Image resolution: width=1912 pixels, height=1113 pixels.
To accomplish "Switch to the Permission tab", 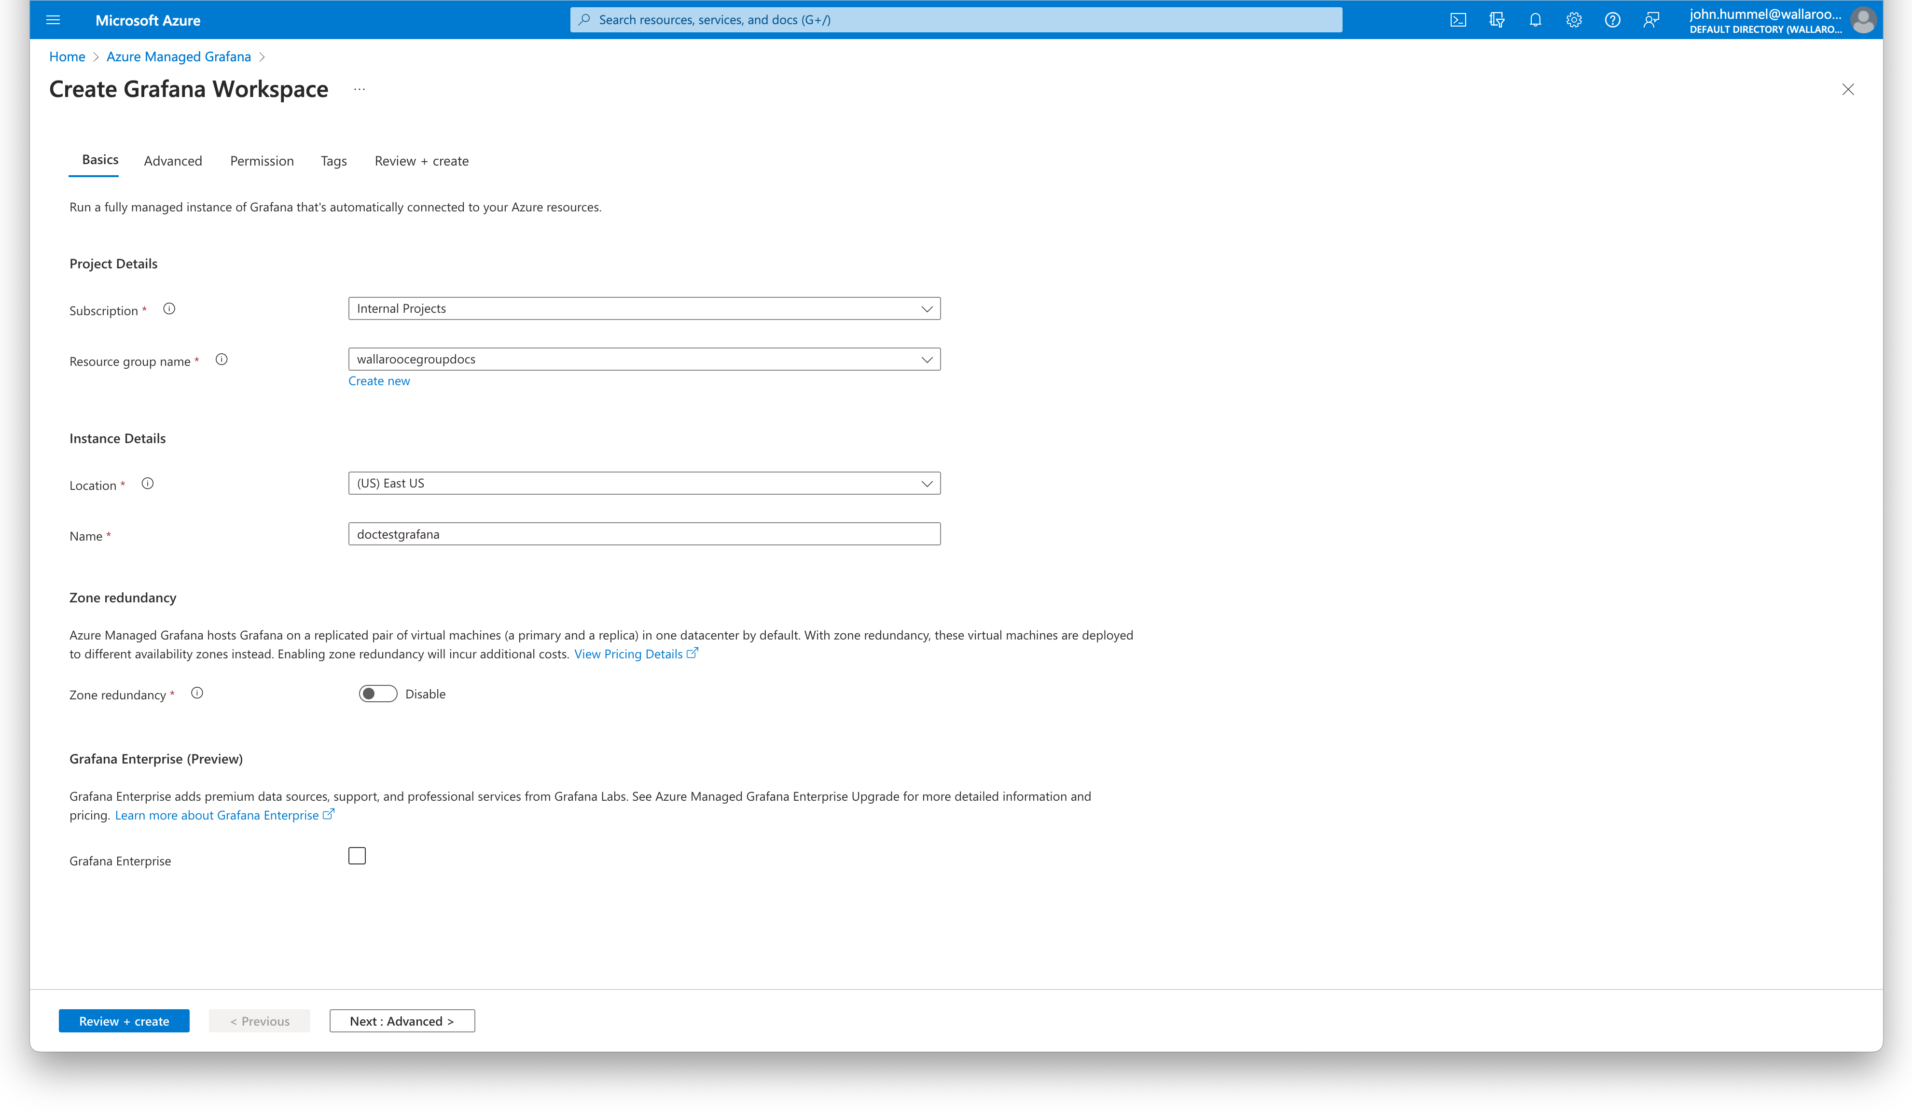I will pyautogui.click(x=261, y=160).
